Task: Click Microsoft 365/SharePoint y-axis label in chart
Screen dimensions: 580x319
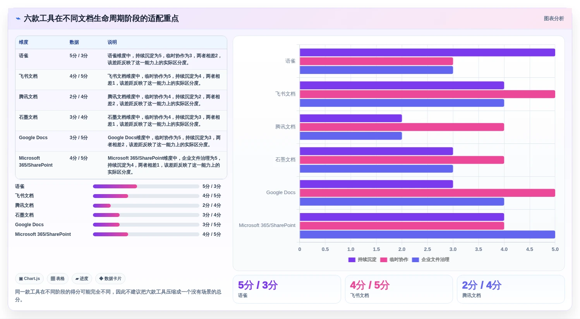Action: click(x=267, y=225)
